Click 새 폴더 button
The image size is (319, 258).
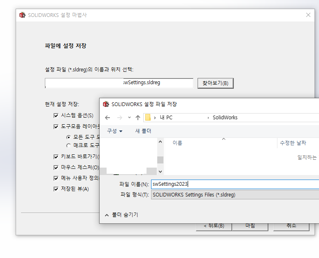pos(143,131)
